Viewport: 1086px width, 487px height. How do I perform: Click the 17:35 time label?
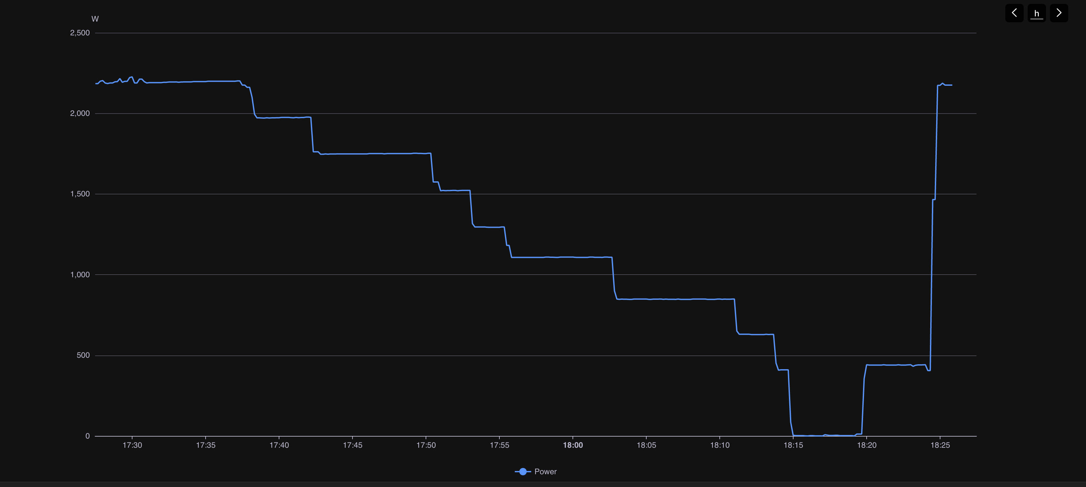pos(206,445)
